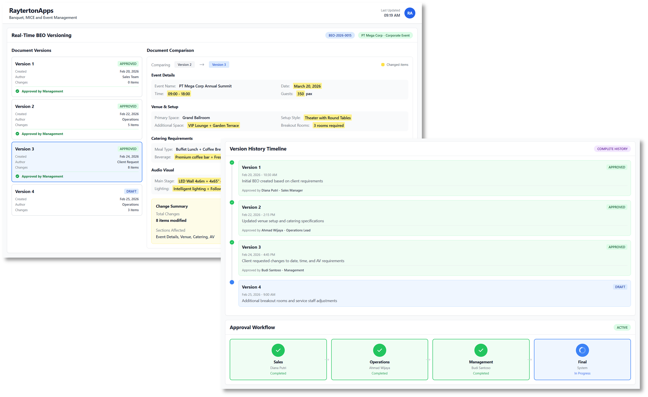Image resolution: width=648 pixels, height=397 pixels.
Task: Open the Version 3 comparison selector
Action: click(x=219, y=65)
